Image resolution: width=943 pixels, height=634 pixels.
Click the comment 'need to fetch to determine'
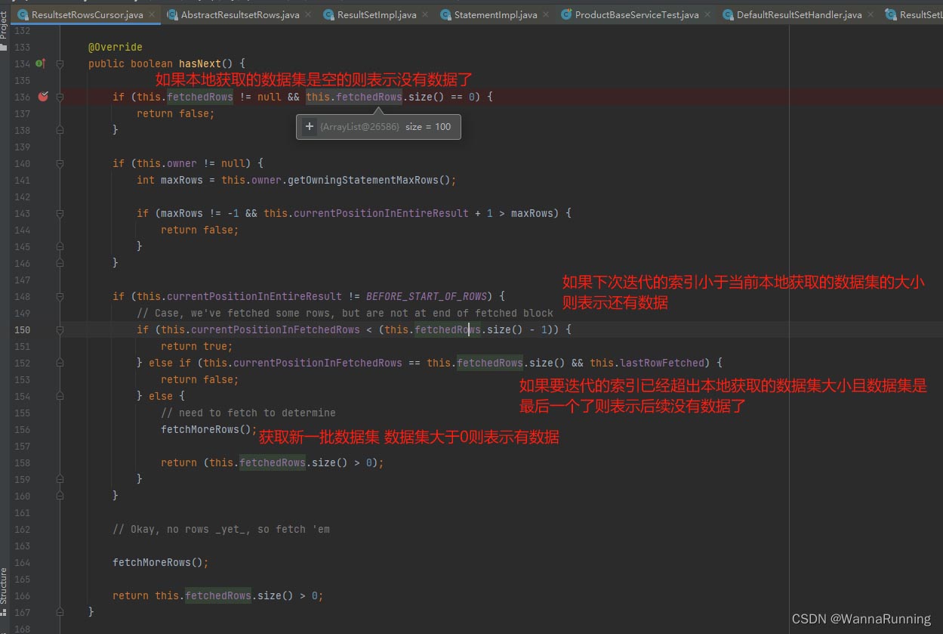[248, 413]
